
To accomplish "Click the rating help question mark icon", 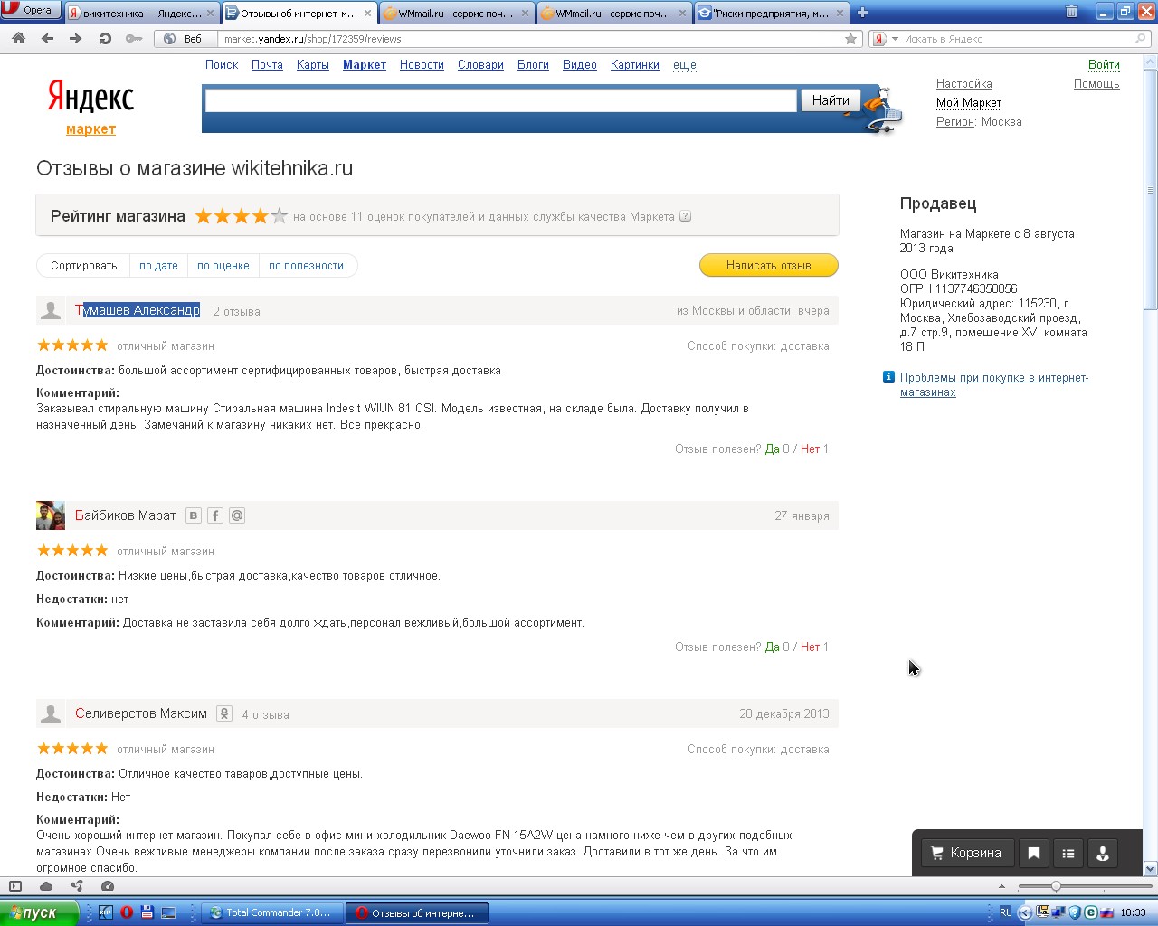I will [685, 216].
